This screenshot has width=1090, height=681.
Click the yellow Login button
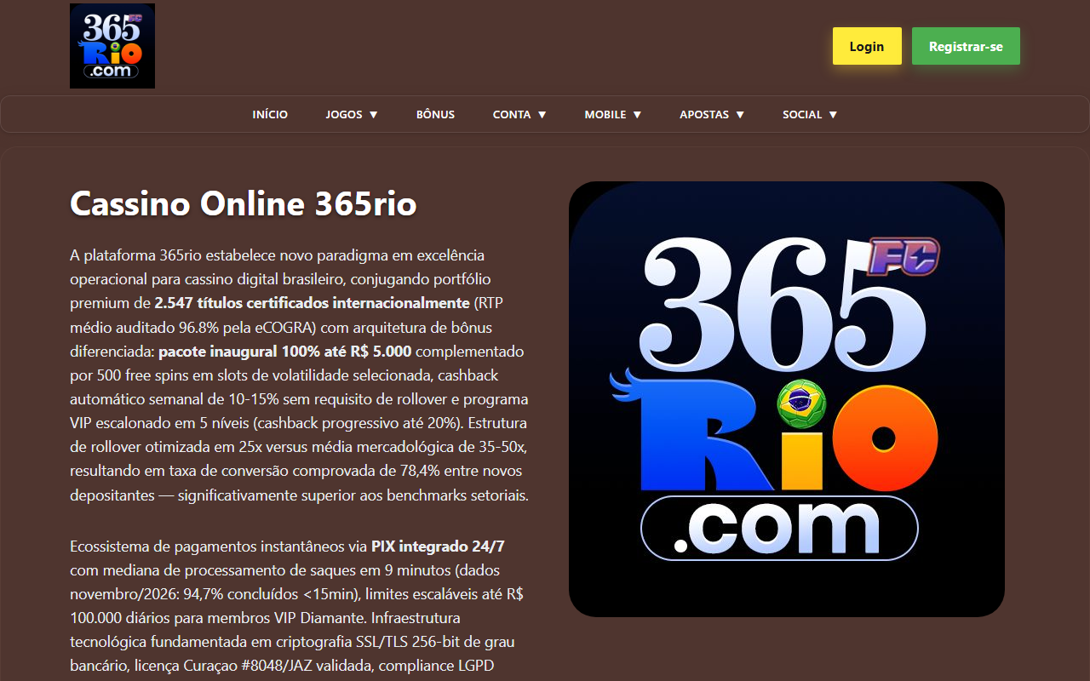(867, 46)
